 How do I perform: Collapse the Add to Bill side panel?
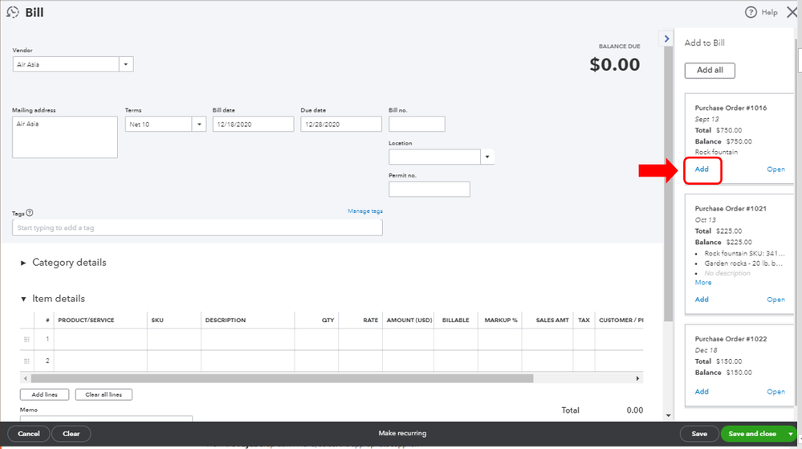point(666,39)
